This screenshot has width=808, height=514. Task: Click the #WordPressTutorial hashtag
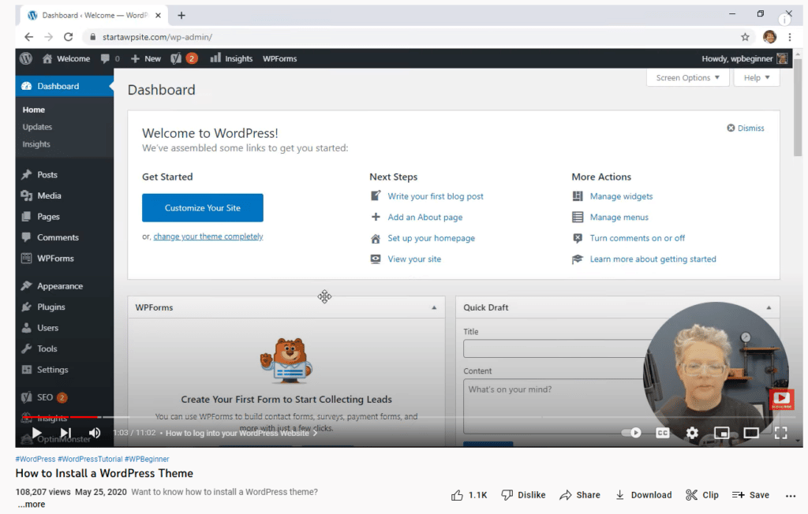pyautogui.click(x=90, y=459)
